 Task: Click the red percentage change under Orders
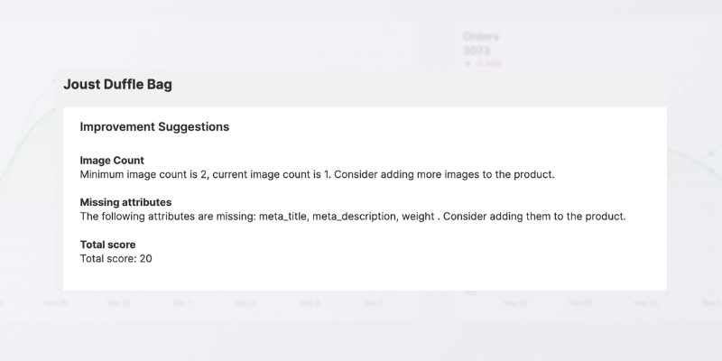pyautogui.click(x=489, y=64)
